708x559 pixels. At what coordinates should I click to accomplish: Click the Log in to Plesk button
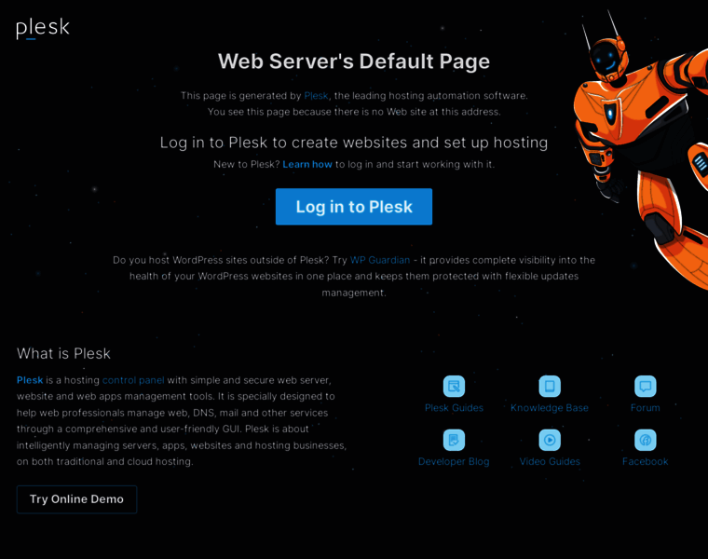354,207
